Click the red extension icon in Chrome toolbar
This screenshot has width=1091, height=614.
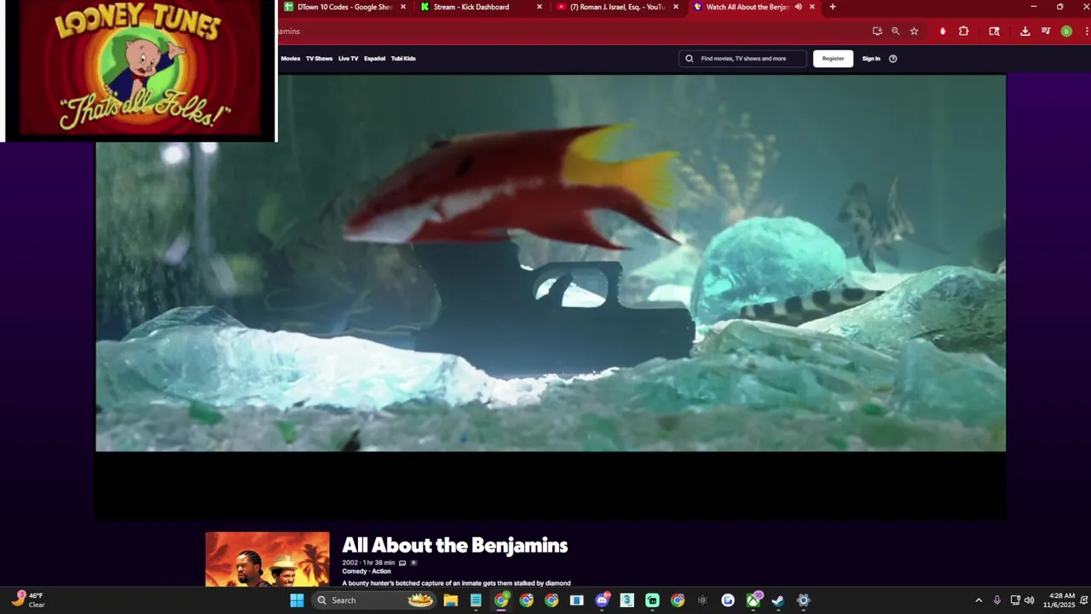tap(942, 31)
